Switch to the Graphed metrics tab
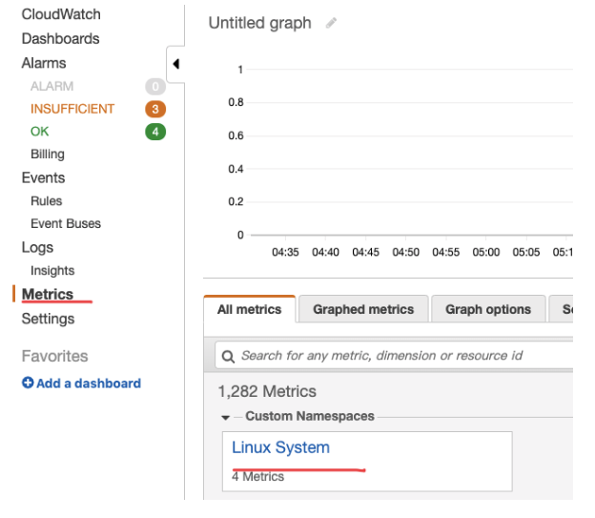Image resolution: width=595 pixels, height=518 pixels. click(363, 309)
